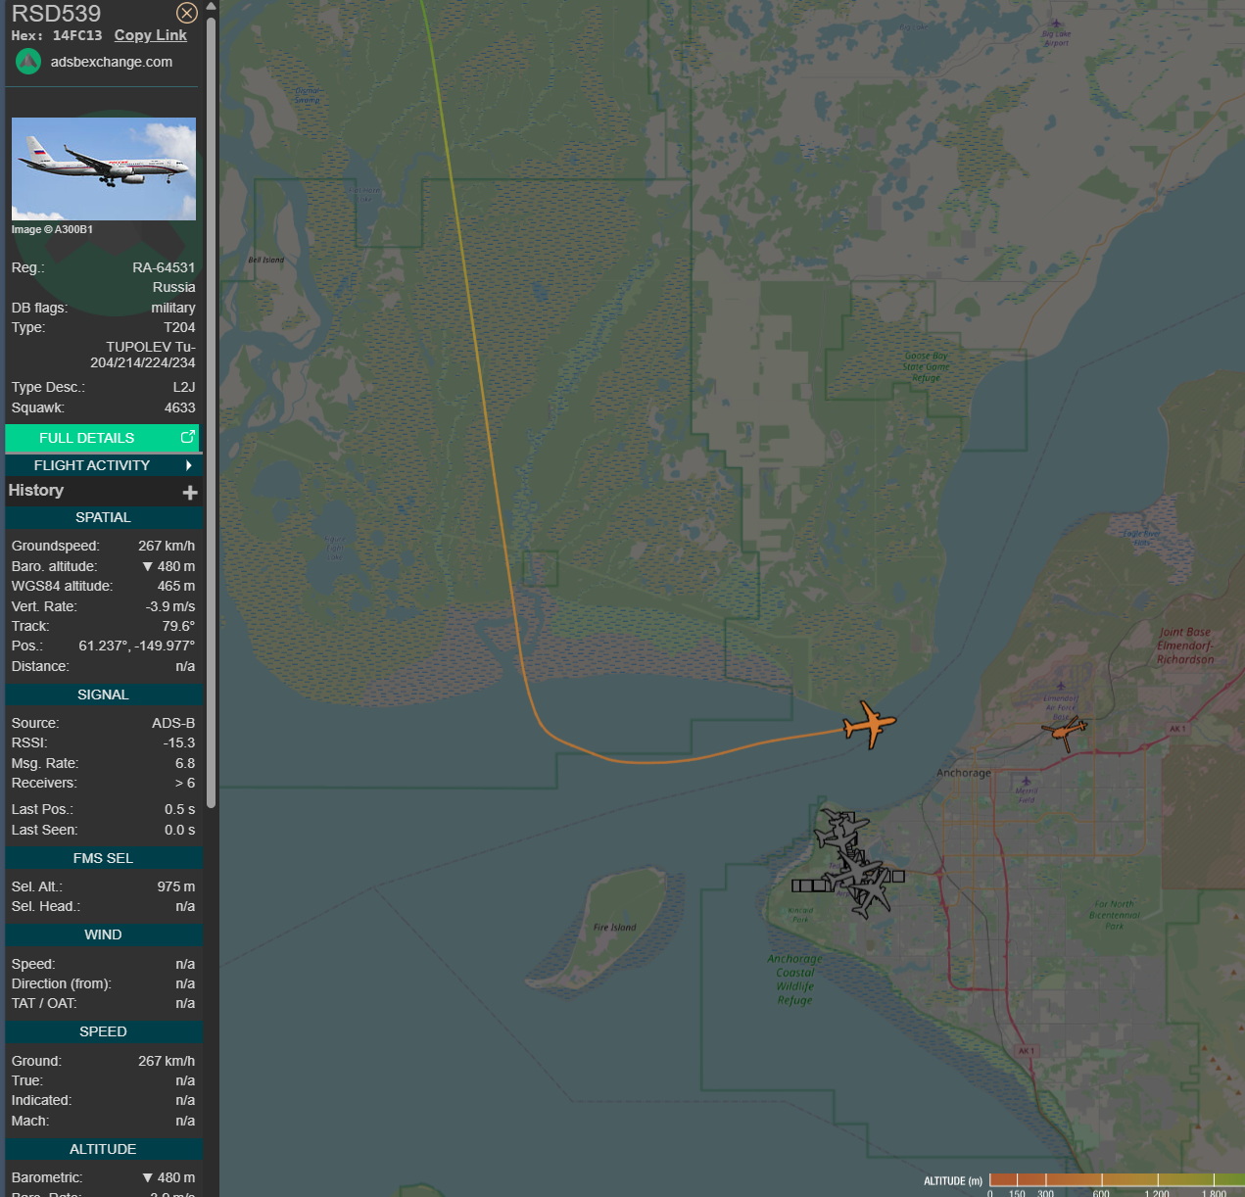Click the Merrill Field airport symbol
The width and height of the screenshot is (1245, 1197).
coord(1026,782)
